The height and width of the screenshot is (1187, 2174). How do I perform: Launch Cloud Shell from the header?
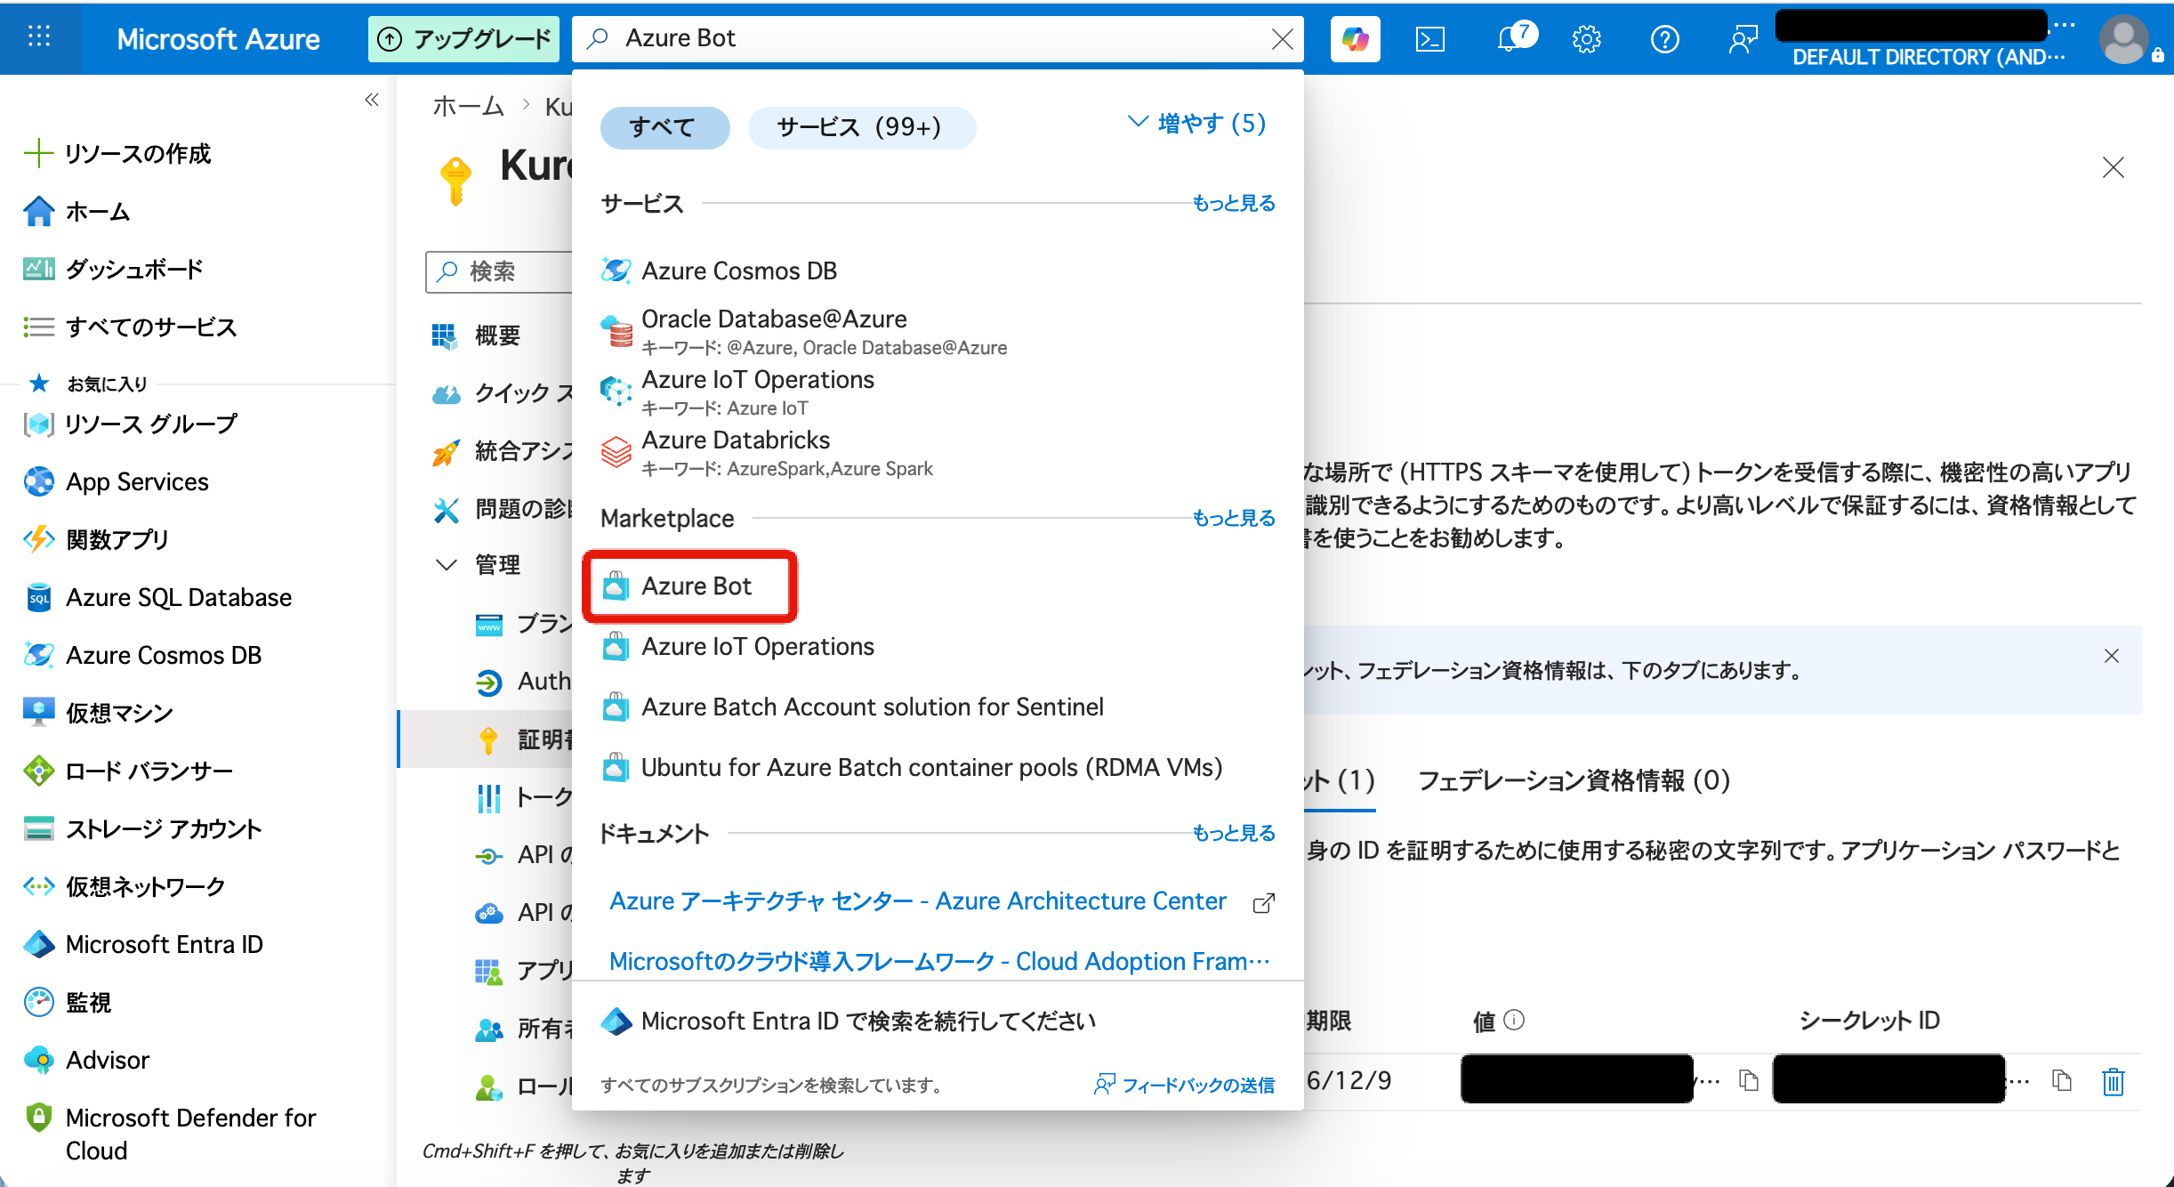pos(1429,39)
